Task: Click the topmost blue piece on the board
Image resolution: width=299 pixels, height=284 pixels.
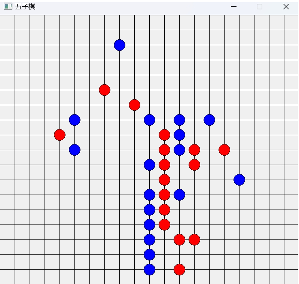Action: click(119, 45)
